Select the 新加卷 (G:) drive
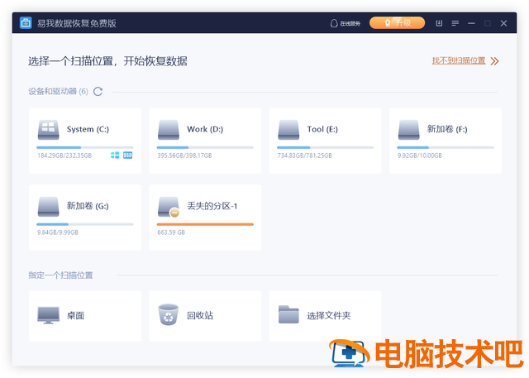This screenshot has height=378, width=529. coord(85,218)
